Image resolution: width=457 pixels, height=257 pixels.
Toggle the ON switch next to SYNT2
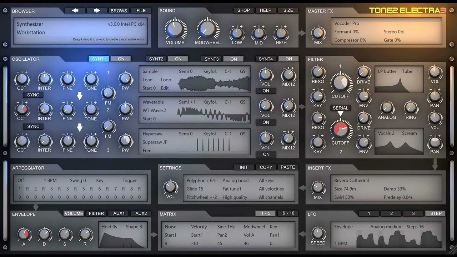(x=178, y=59)
